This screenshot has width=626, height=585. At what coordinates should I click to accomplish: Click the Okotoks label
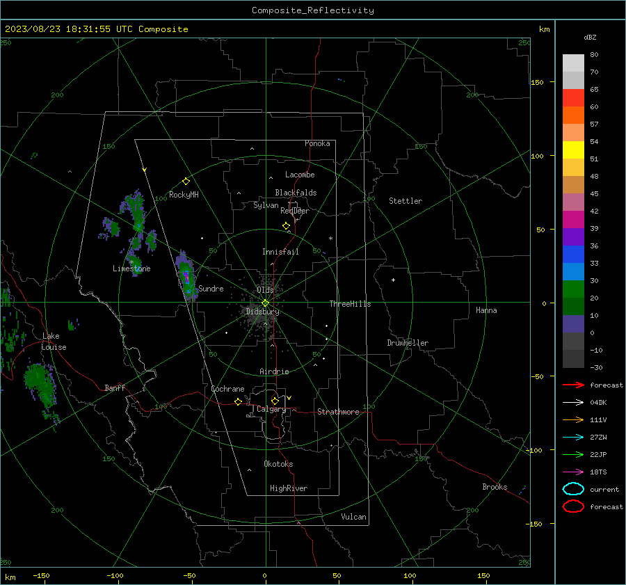click(278, 464)
